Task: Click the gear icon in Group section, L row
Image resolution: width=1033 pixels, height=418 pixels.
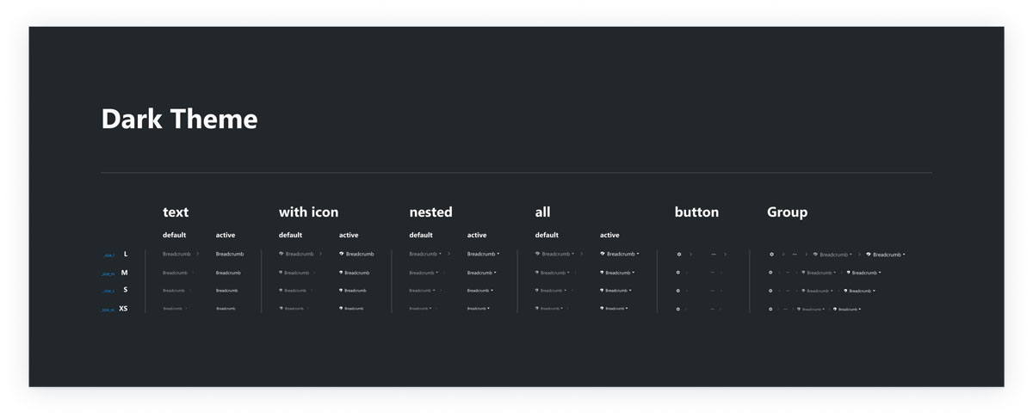Action: [771, 255]
